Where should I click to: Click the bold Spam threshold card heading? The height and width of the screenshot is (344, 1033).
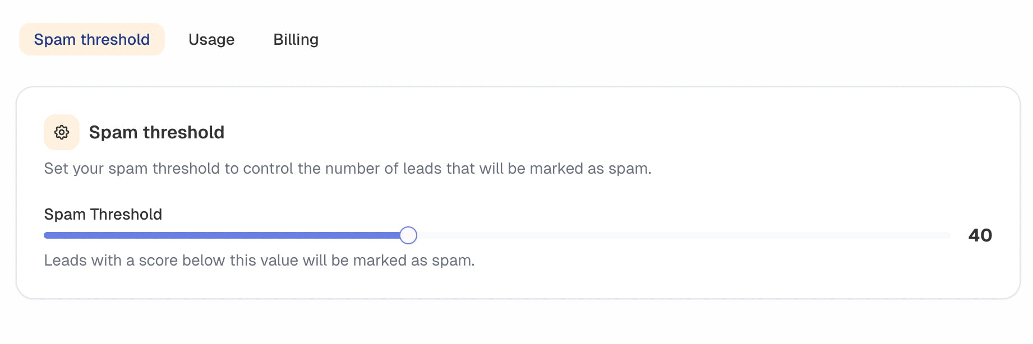coord(156,132)
